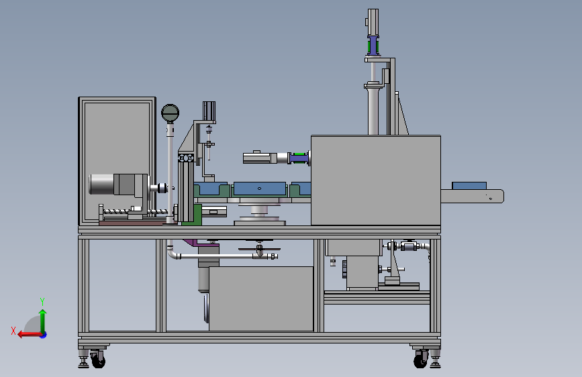582x377 pixels.
Task: Select the pipe fitting under the right tabletop
Action: coord(409,246)
